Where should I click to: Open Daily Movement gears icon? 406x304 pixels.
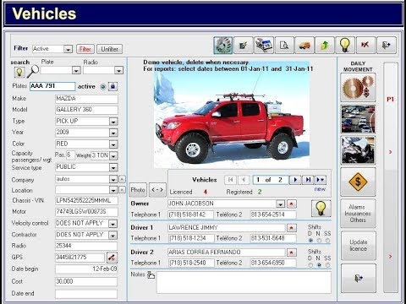[x=358, y=87]
